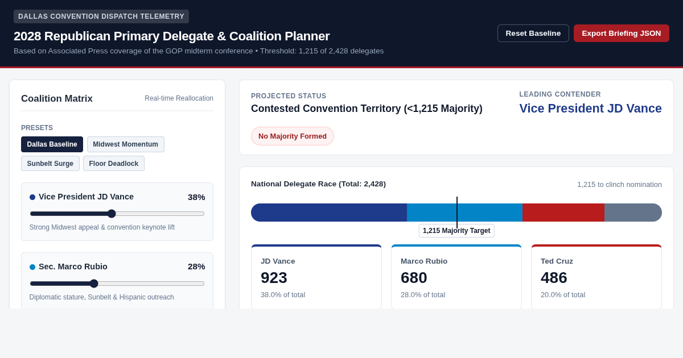Export the briefing as JSON
The image size is (683, 358).
(622, 33)
